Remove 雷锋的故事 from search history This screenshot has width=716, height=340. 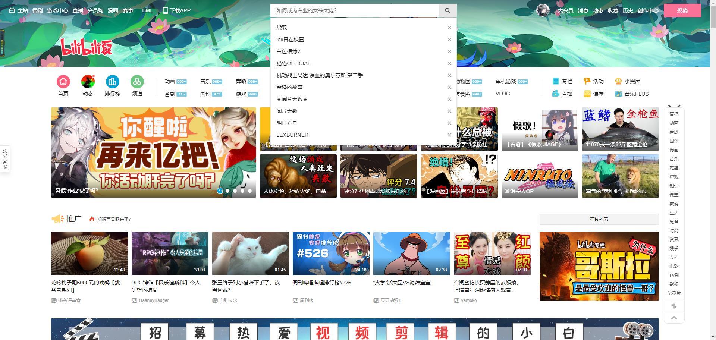click(449, 87)
